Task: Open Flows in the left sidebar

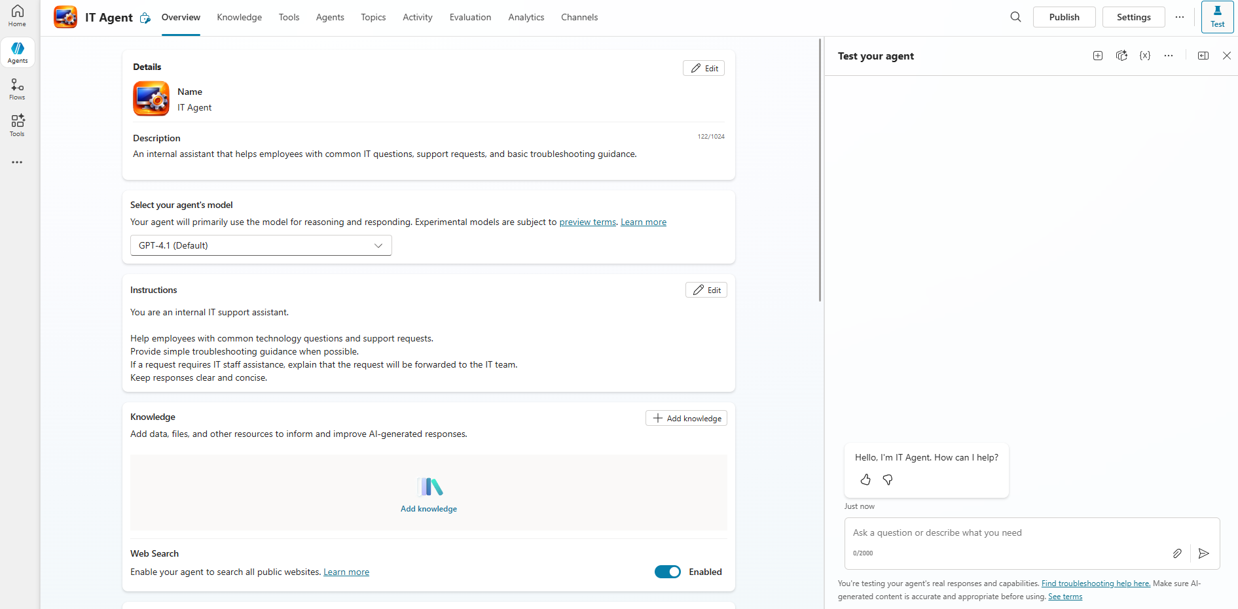Action: click(17, 89)
